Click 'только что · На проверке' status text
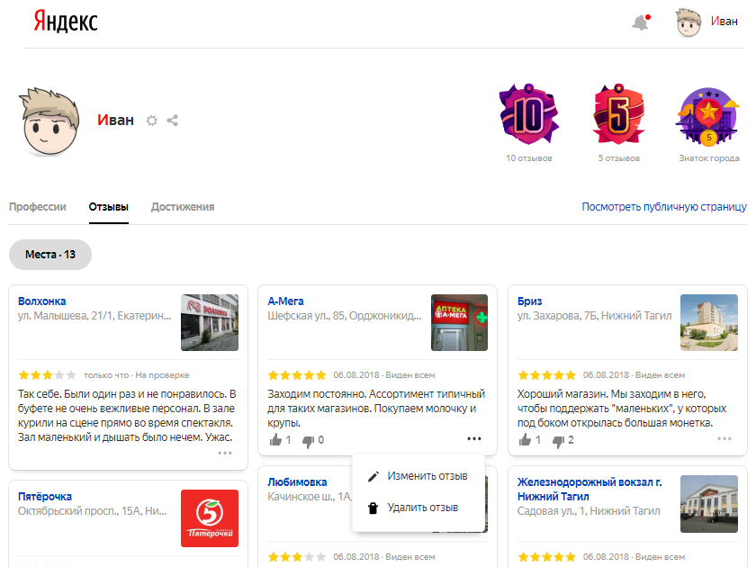 (x=137, y=375)
